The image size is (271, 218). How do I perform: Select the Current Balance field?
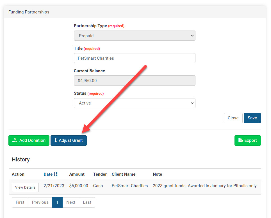(135, 81)
